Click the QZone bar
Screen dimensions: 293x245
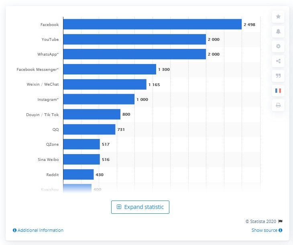81,144
